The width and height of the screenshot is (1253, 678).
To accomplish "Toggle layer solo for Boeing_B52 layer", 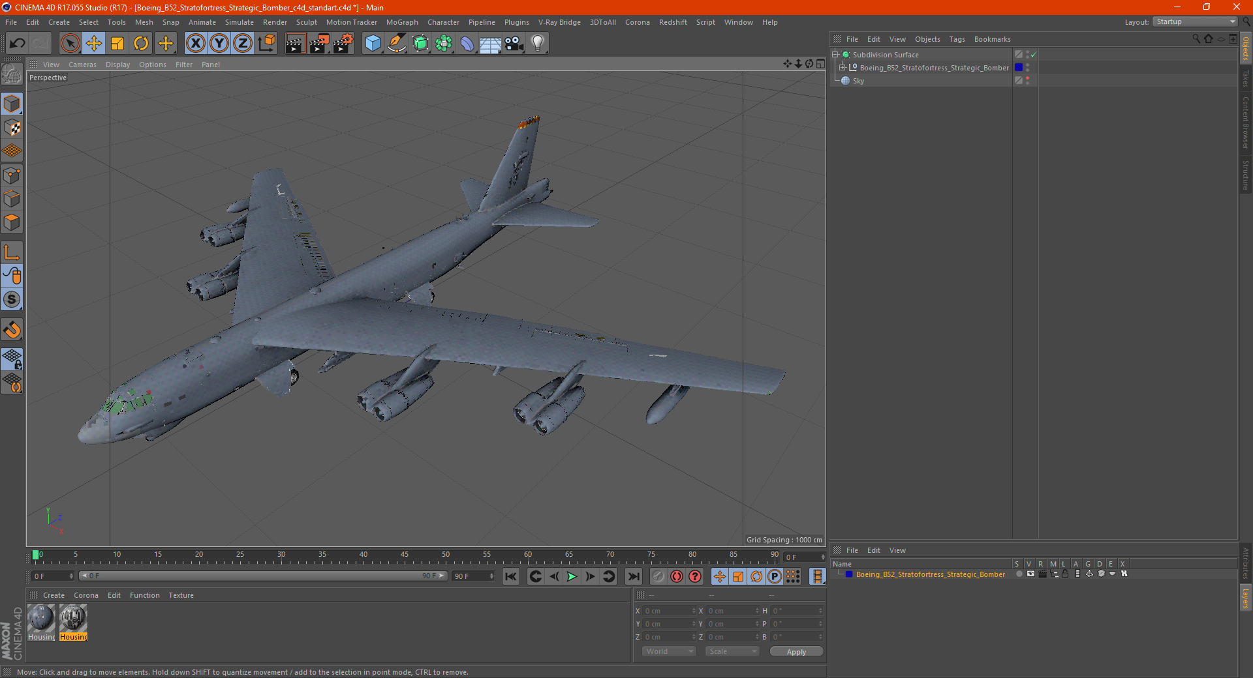I will point(1019,574).
